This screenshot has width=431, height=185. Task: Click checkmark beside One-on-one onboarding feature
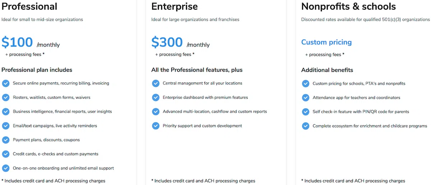coord(6,168)
